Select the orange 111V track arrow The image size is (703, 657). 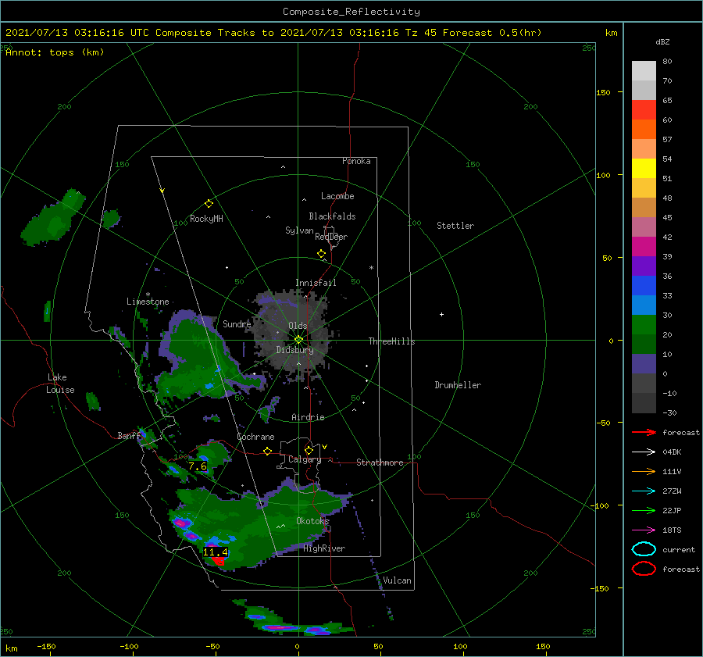(x=644, y=471)
